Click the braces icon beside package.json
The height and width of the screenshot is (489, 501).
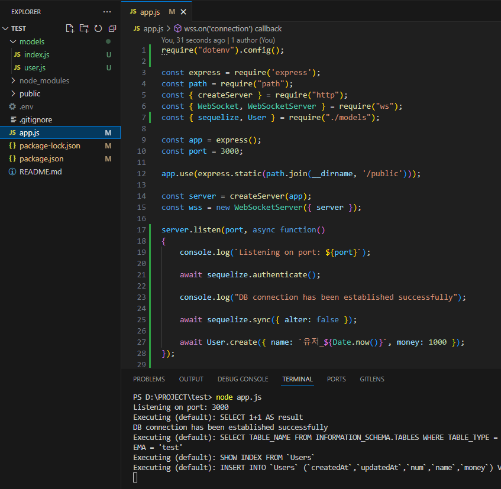click(12, 158)
